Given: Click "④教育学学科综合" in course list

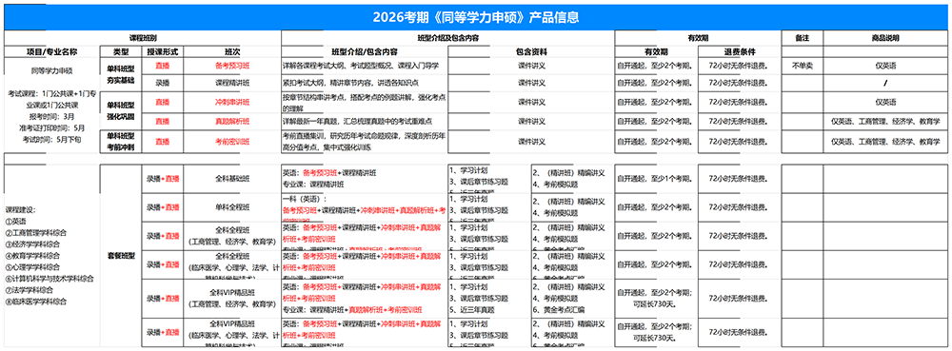Looking at the screenshot, I should (x=32, y=256).
